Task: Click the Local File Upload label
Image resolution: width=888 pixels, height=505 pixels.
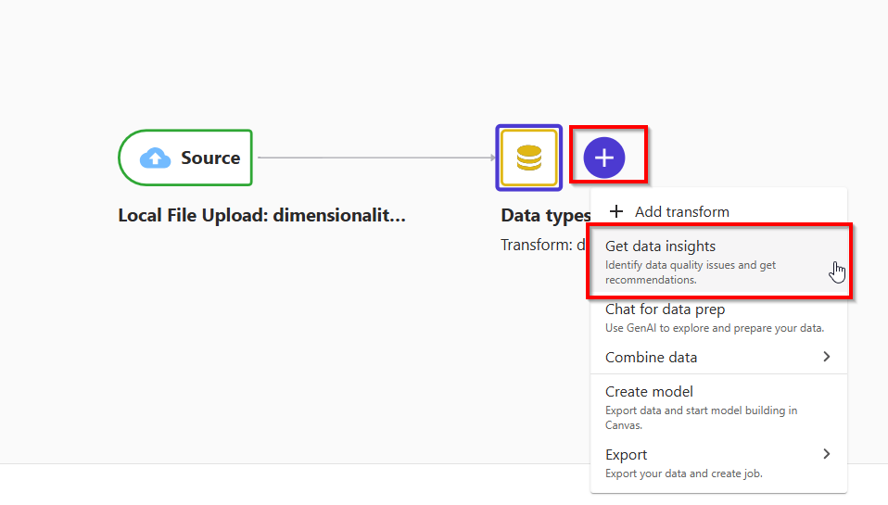Action: tap(261, 216)
